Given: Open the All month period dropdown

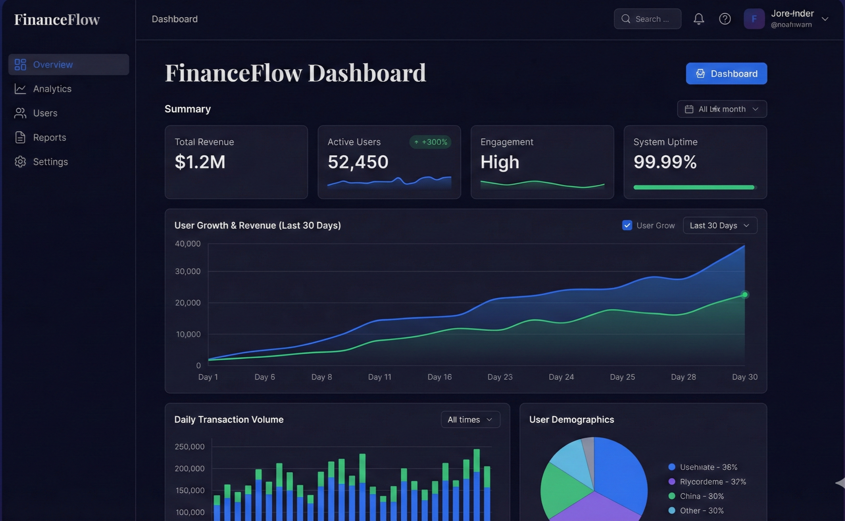Looking at the screenshot, I should pos(722,109).
